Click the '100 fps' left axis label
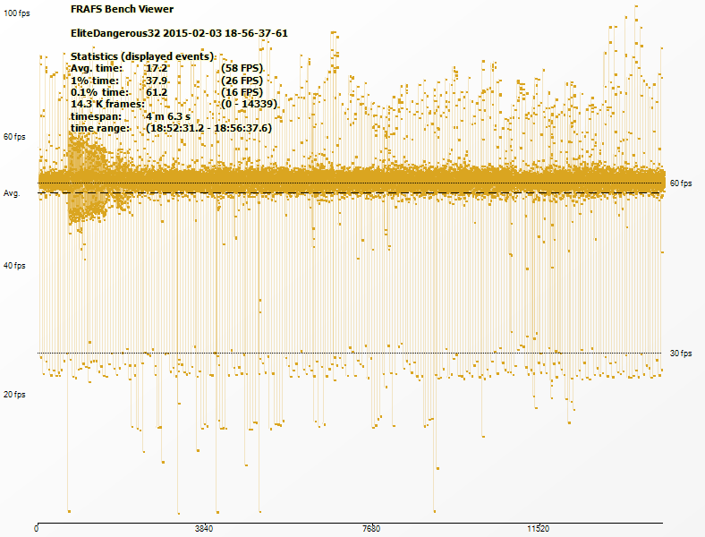 [x=17, y=13]
